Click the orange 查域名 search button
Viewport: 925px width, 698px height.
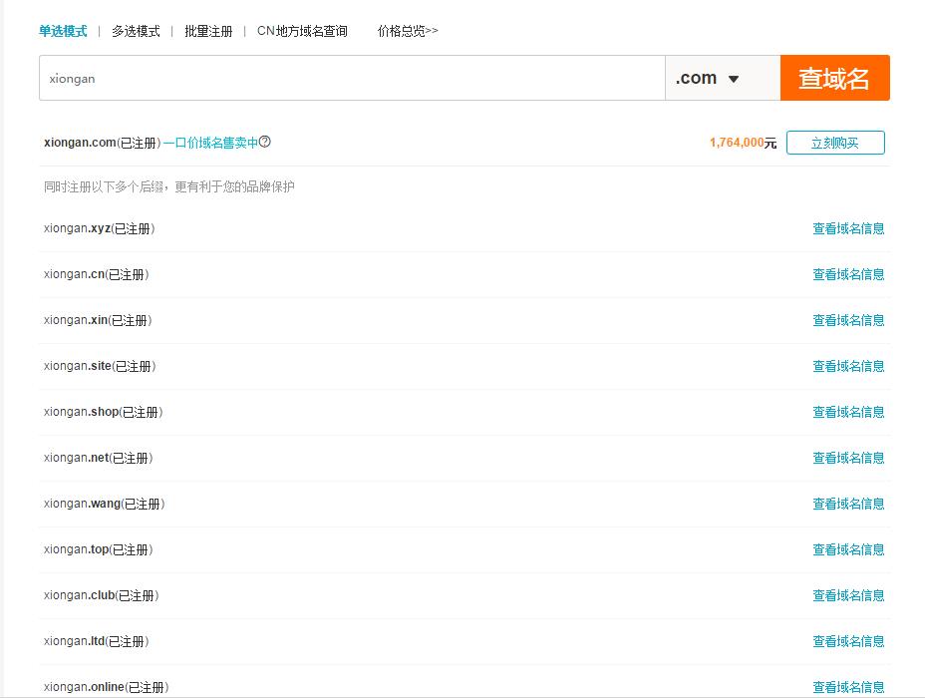pos(834,78)
